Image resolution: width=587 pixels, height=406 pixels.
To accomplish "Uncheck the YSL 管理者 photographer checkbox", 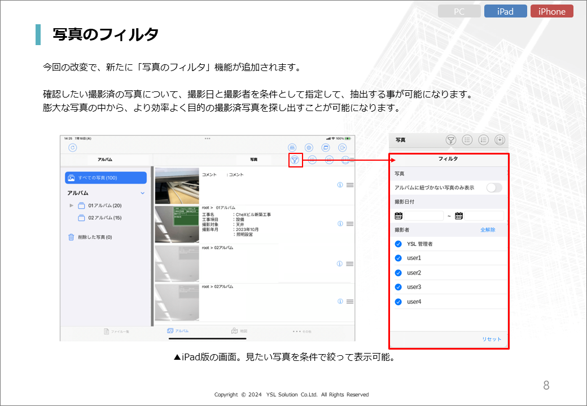I will coord(398,244).
